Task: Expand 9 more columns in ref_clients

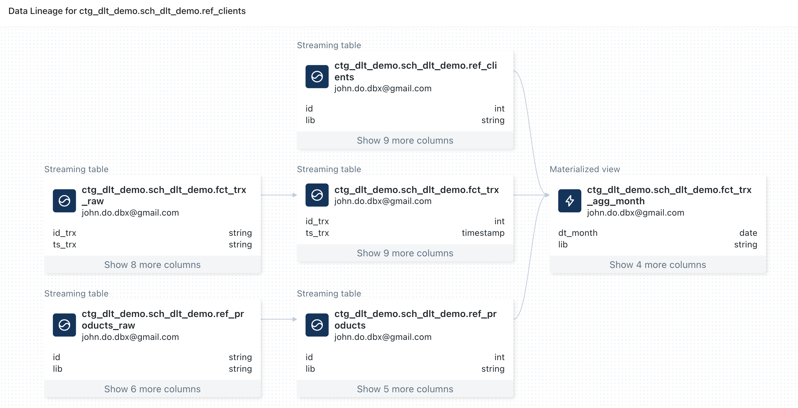Action: click(405, 140)
